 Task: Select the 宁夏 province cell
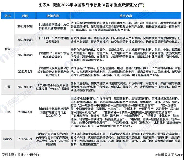(x=7, y=87)
